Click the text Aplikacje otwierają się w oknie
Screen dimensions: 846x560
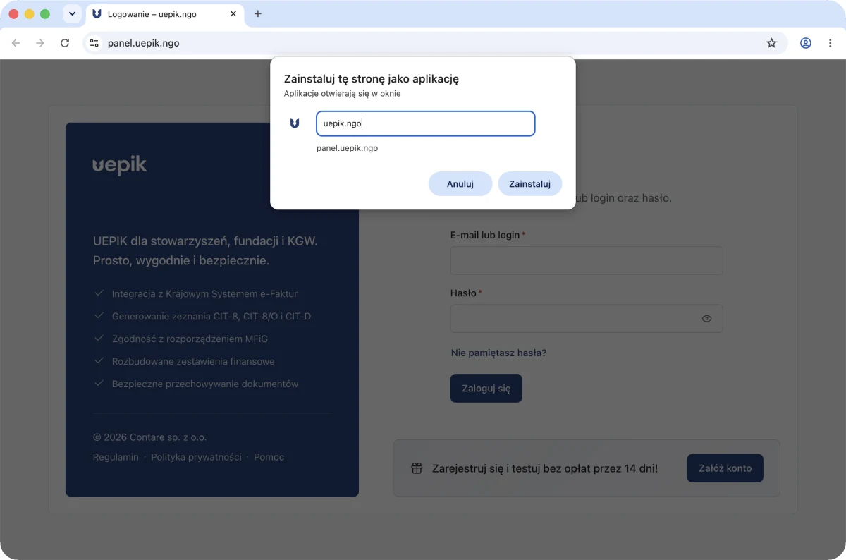pyautogui.click(x=343, y=93)
